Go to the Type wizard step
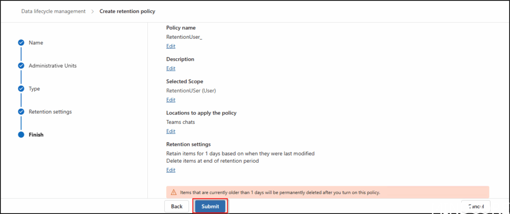510x214 pixels. click(x=34, y=89)
